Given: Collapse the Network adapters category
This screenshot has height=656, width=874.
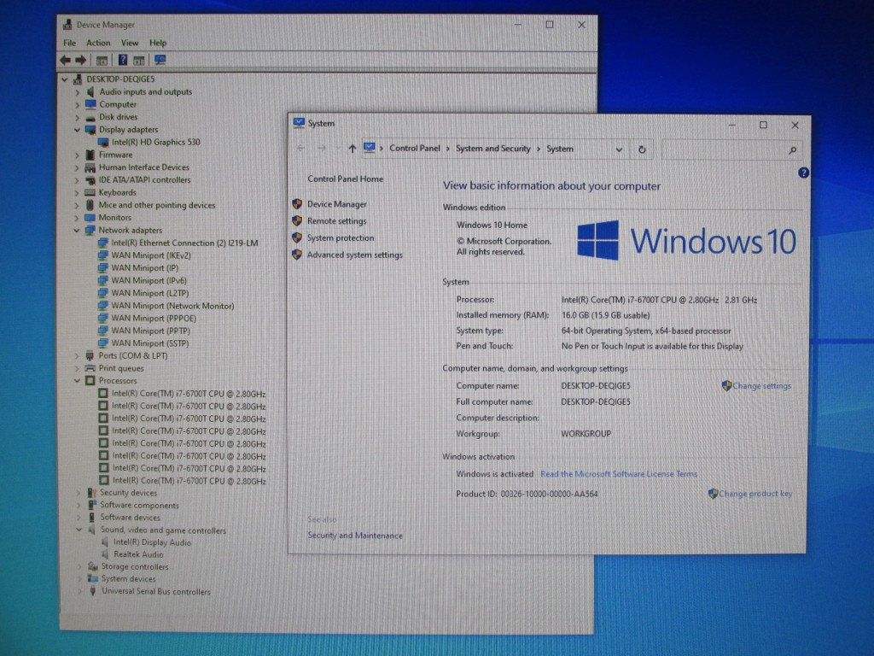Looking at the screenshot, I should tap(77, 231).
